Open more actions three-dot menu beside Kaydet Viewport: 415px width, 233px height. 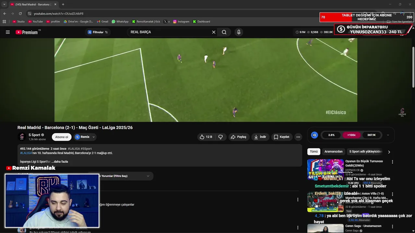pos(298,137)
